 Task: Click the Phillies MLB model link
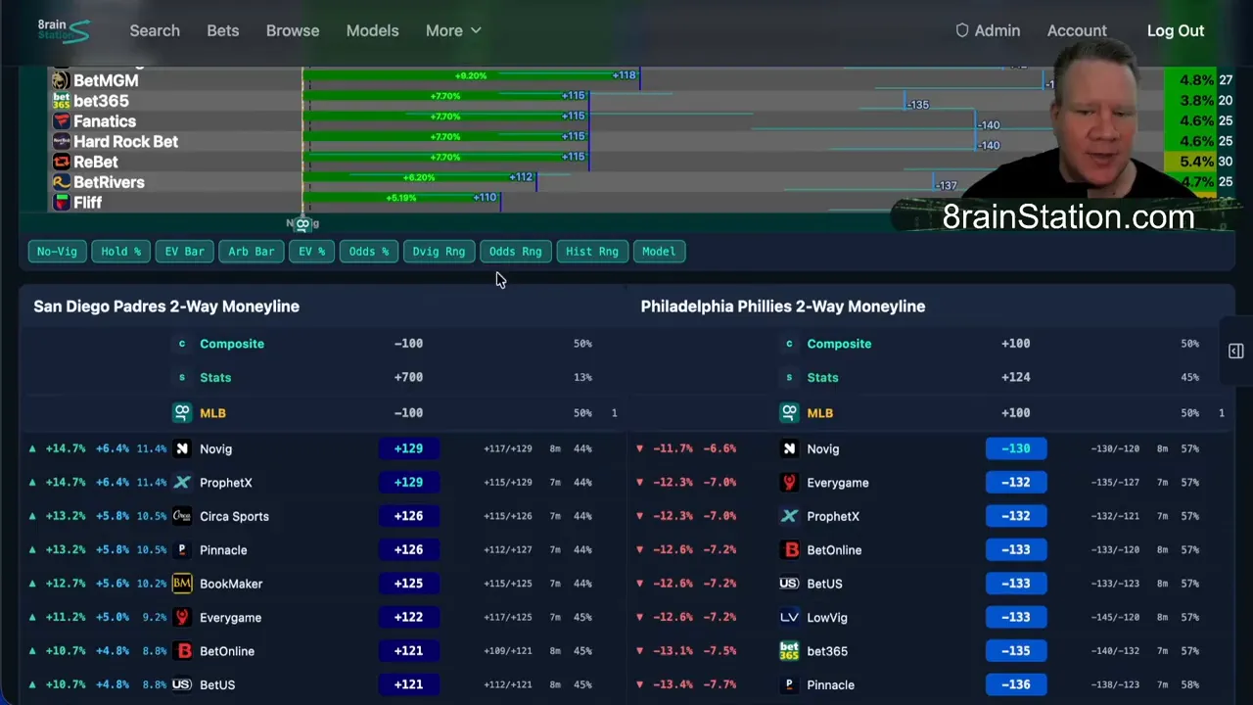coord(819,413)
